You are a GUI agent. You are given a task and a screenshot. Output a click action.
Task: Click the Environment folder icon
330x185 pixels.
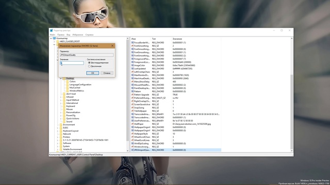click(x=61, y=124)
